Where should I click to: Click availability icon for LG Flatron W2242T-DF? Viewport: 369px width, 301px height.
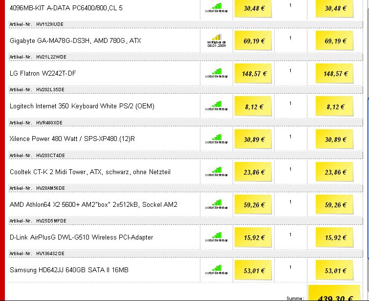pos(217,73)
